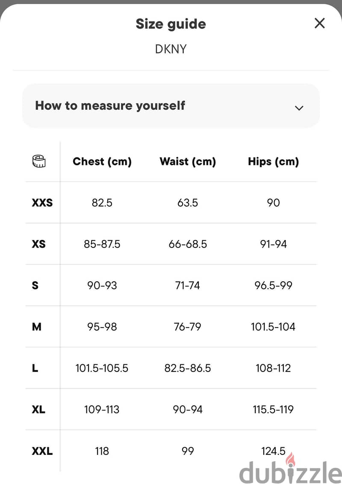342x484 pixels.
Task: Pick the XL size row label
Action: 38,409
